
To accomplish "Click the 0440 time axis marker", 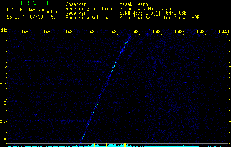I will point(224,32).
